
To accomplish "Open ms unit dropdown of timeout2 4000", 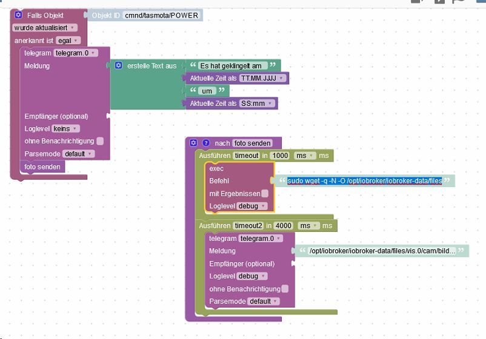I will 308,226.
